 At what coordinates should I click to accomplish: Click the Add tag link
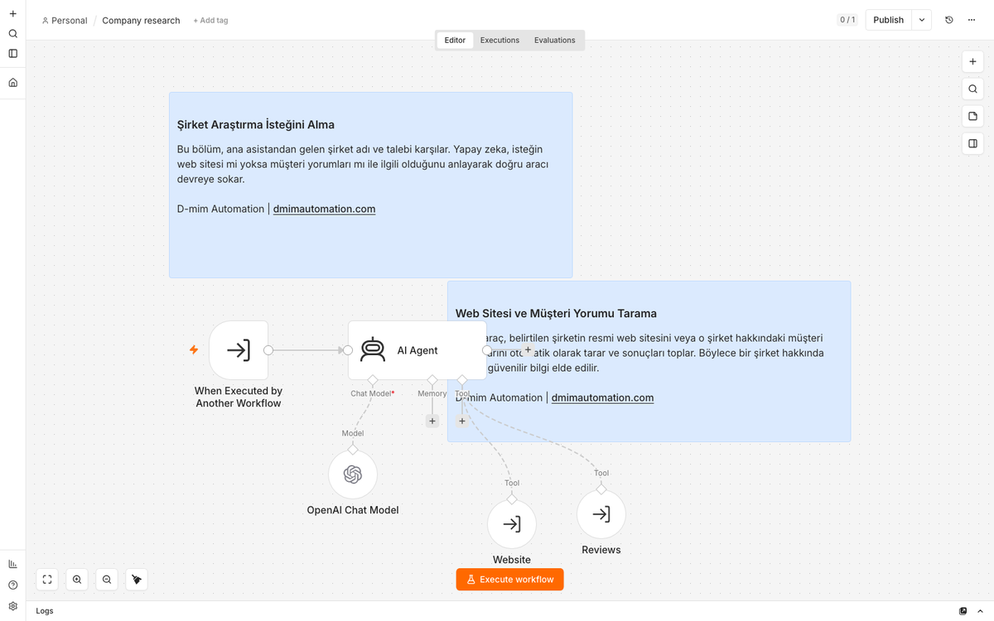coord(210,21)
